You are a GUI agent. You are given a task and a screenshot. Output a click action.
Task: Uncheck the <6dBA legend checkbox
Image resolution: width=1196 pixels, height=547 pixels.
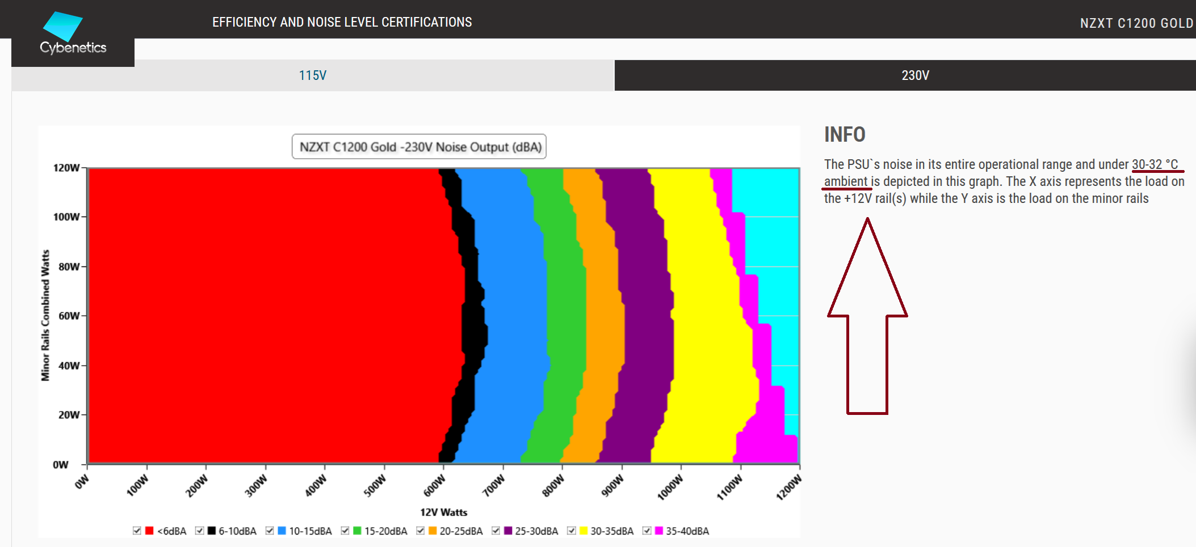137,531
